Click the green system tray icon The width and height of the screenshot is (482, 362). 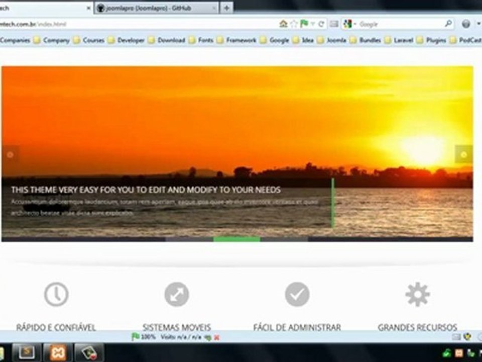coord(447,353)
